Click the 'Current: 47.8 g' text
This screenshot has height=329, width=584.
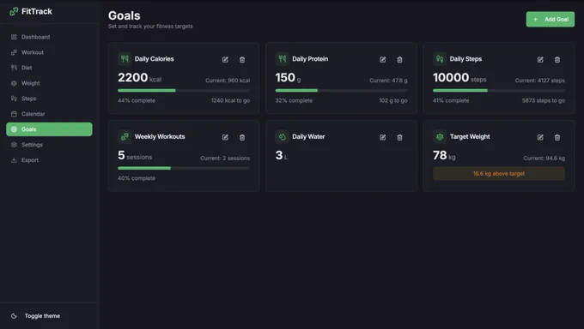point(388,81)
